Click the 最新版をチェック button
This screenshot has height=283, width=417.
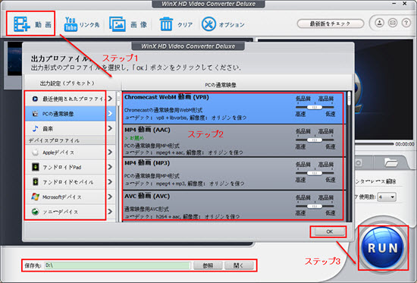pos(331,24)
